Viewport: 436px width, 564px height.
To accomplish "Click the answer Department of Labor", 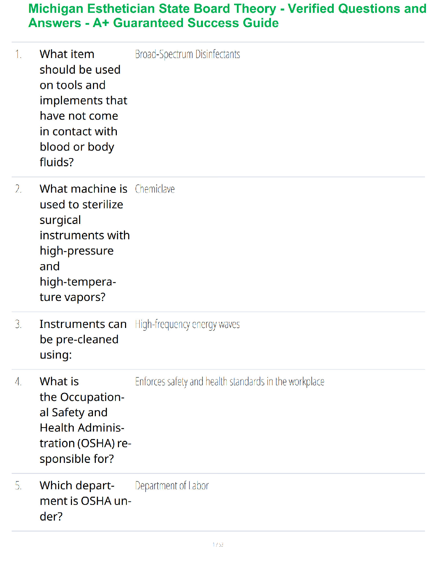I will click(x=172, y=486).
